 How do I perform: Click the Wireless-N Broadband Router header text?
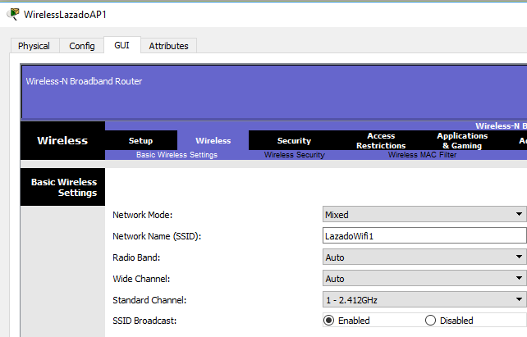[84, 81]
